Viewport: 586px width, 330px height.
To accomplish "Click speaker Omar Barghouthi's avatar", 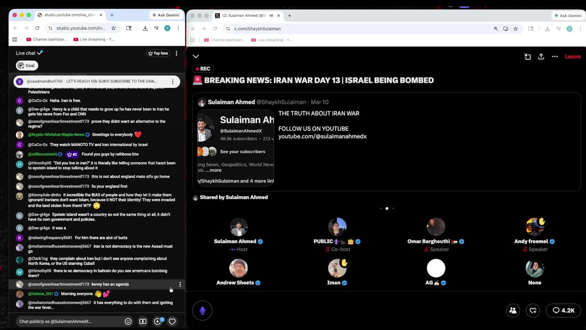I will tap(436, 227).
